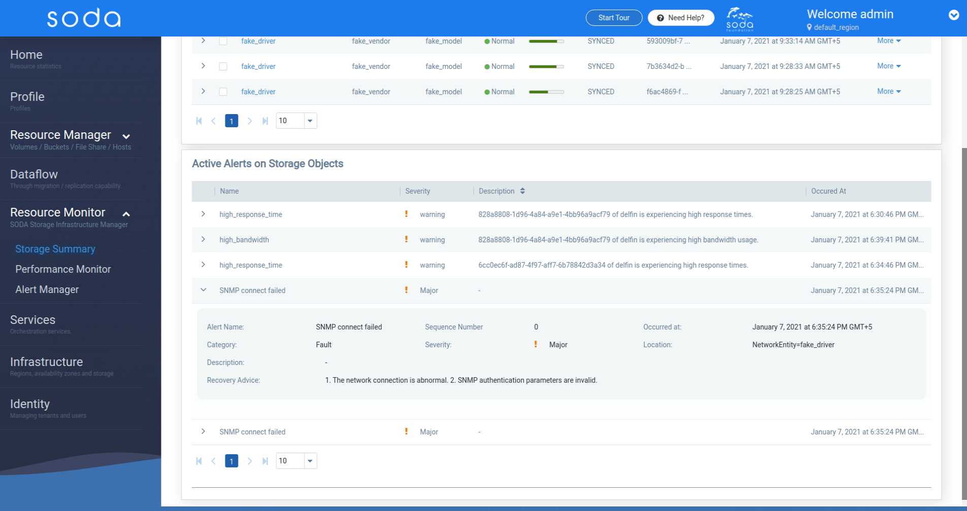Click the Major severity icon in alert details
The height and width of the screenshot is (511, 967).
[536, 344]
